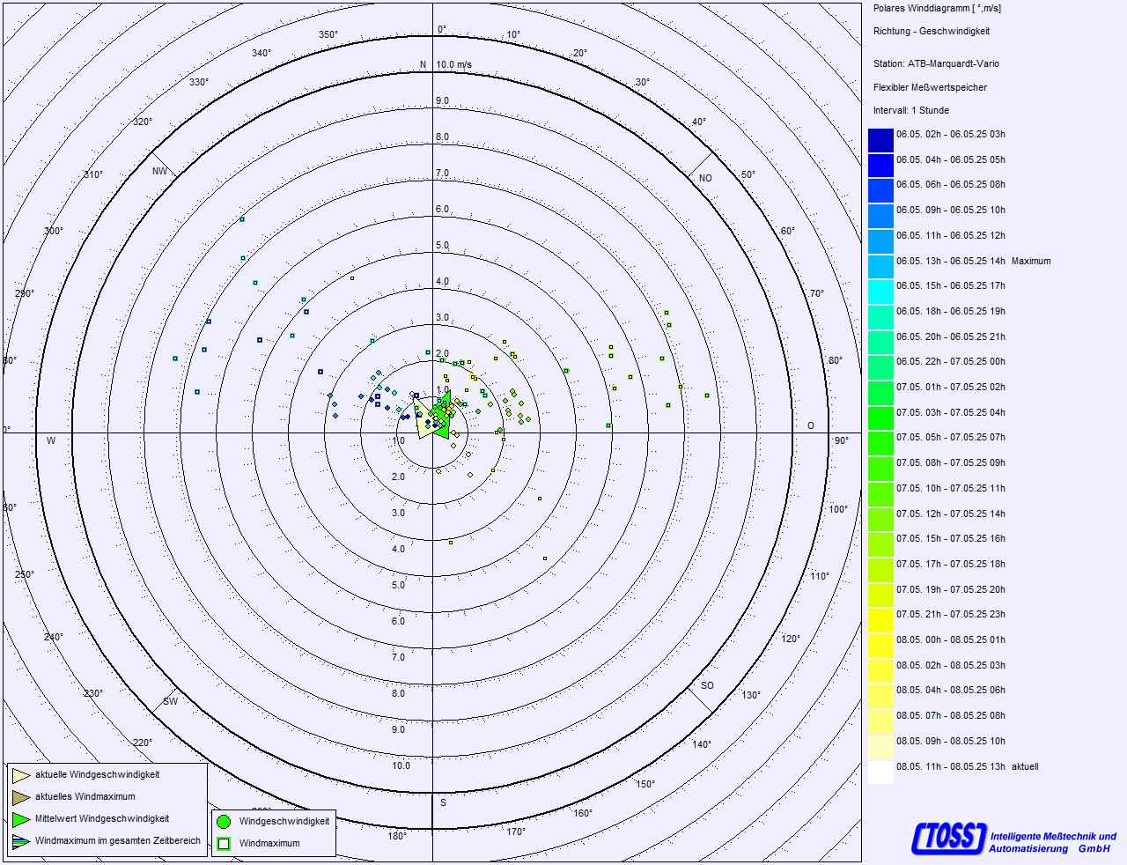Click legend entry '06.05. 09h - 06.05.25 10h'
The image size is (1127, 865).
pyautogui.click(x=951, y=211)
